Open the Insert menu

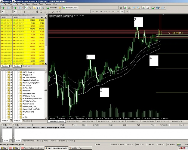point(28,4)
